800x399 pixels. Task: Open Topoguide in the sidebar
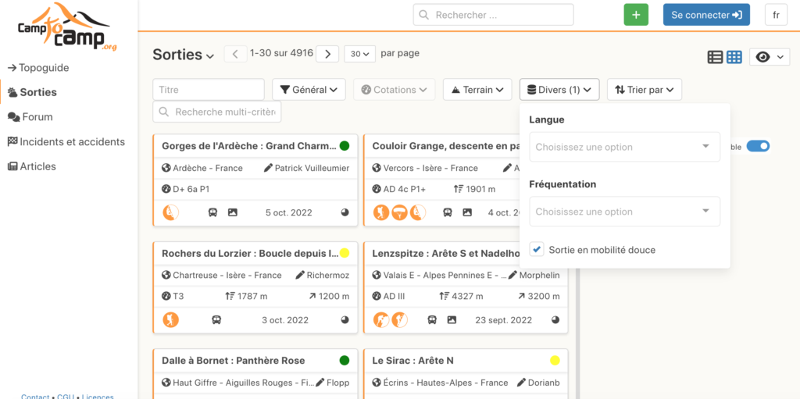(x=38, y=68)
